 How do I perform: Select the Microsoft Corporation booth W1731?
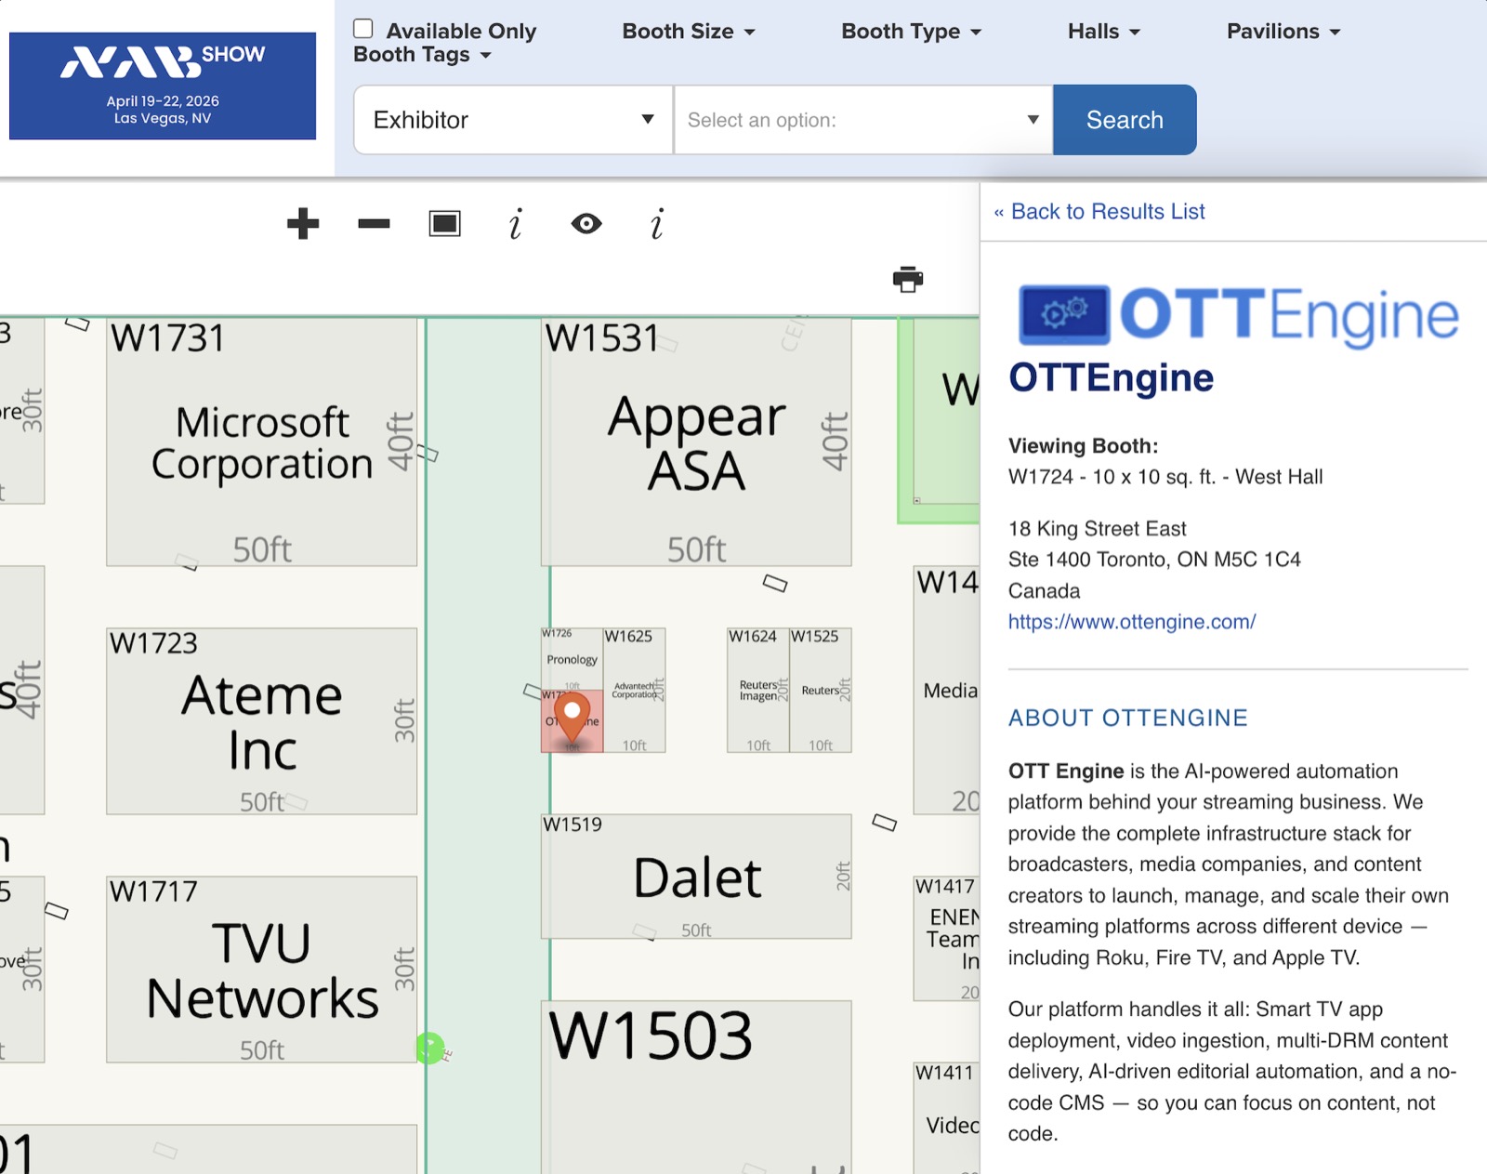[x=262, y=442]
